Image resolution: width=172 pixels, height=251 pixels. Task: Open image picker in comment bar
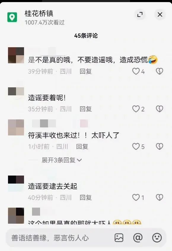coord(119,238)
